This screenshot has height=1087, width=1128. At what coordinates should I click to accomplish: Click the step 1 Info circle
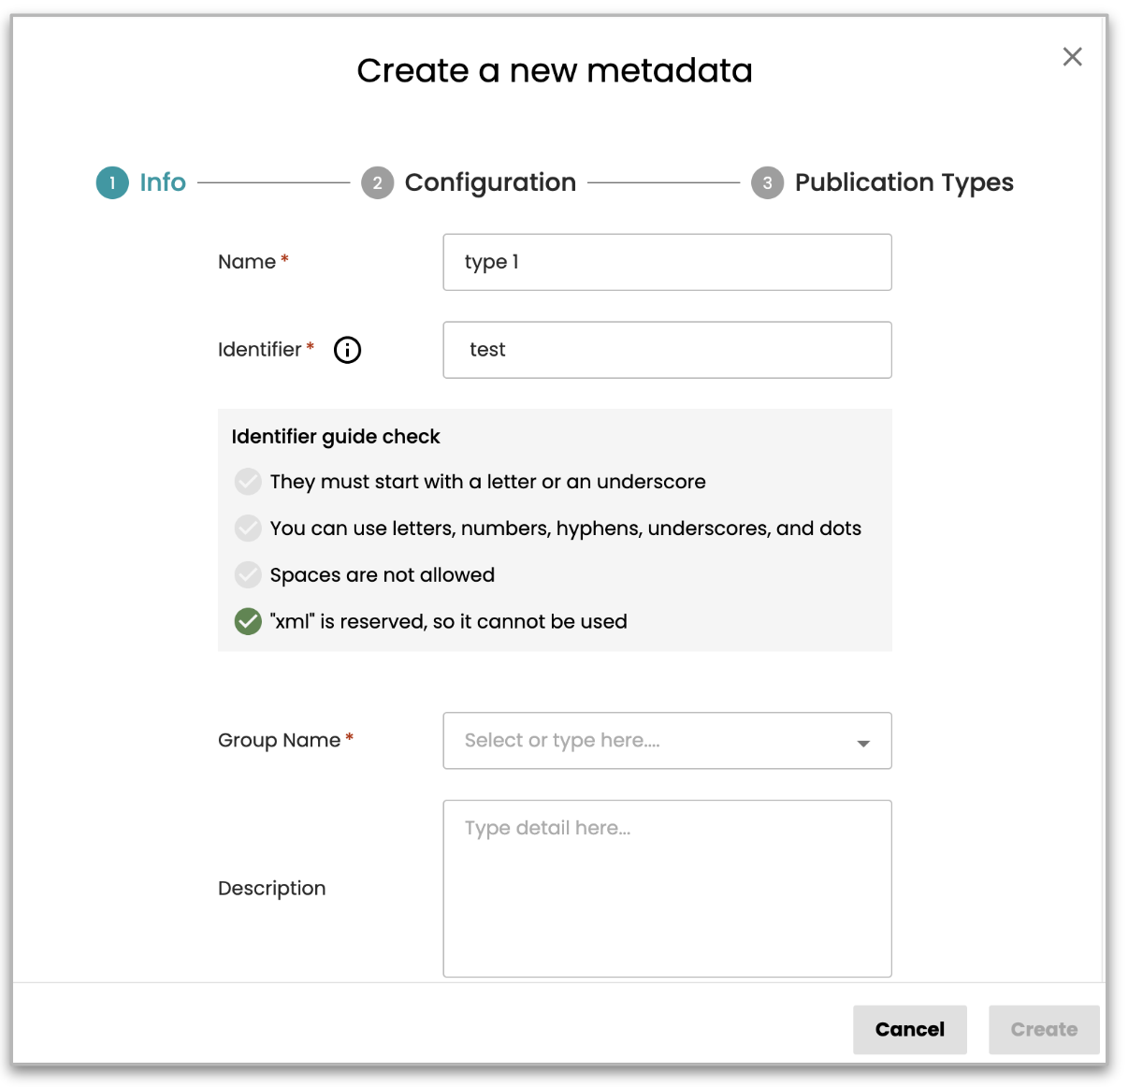tap(112, 182)
